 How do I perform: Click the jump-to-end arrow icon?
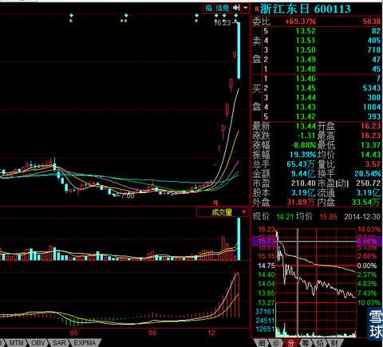tap(236, 8)
